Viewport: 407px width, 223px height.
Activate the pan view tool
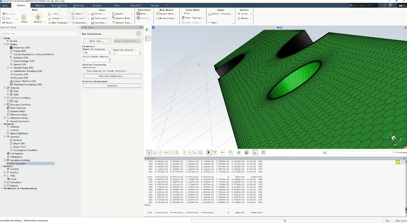160,152
